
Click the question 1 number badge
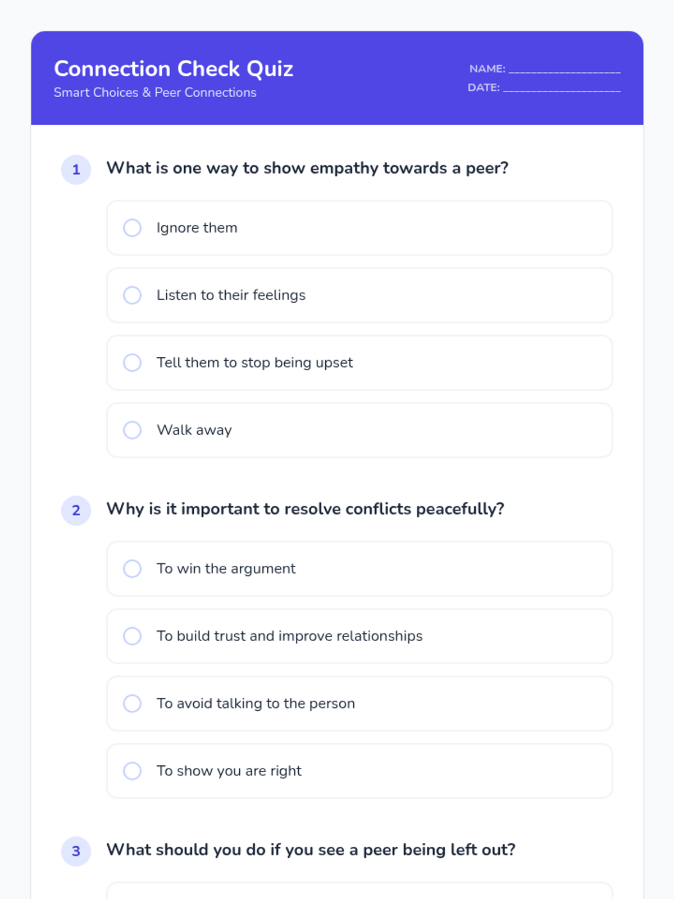pyautogui.click(x=76, y=170)
